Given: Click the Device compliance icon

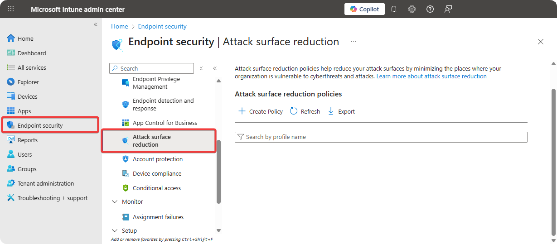Looking at the screenshot, I should pos(126,173).
